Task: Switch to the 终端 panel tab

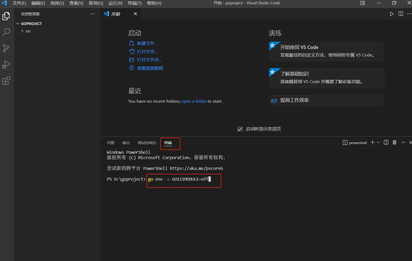Action: pyautogui.click(x=168, y=143)
